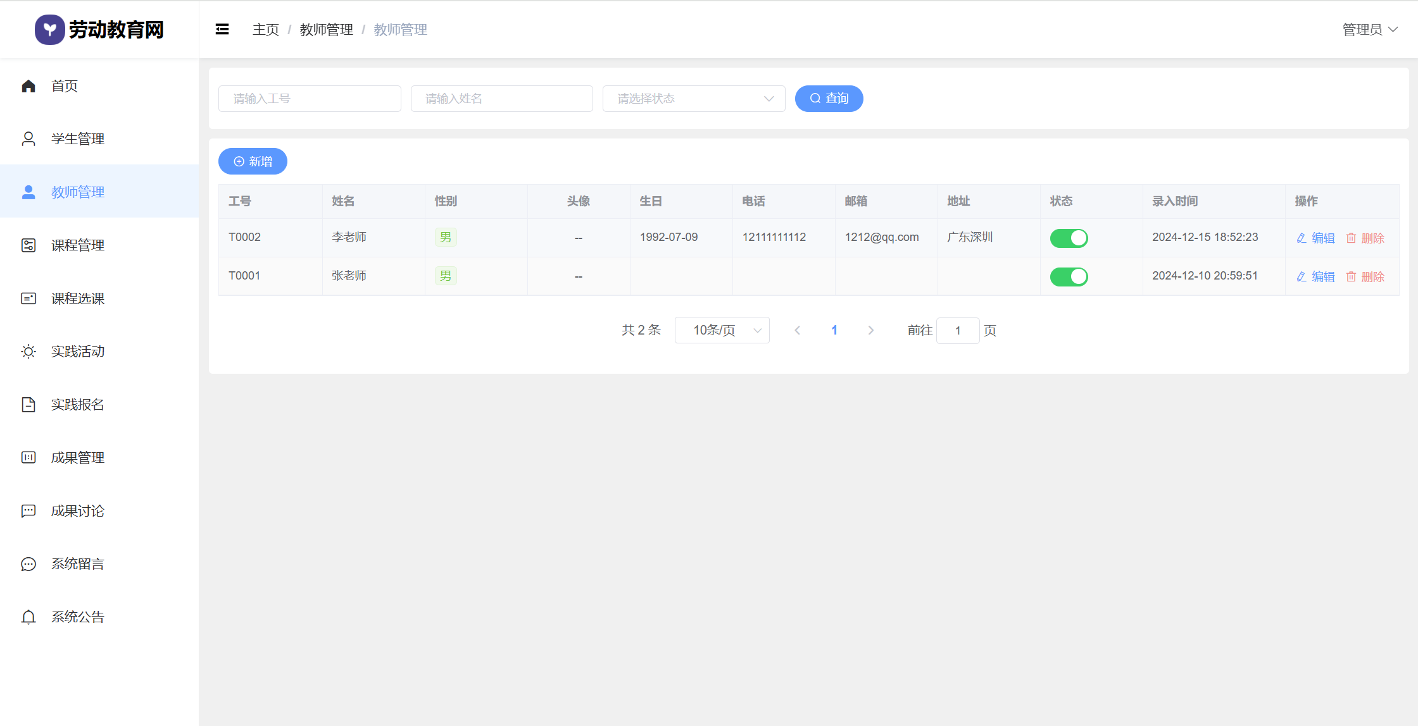
Task: Click the home icon beside 首页
Action: click(28, 86)
